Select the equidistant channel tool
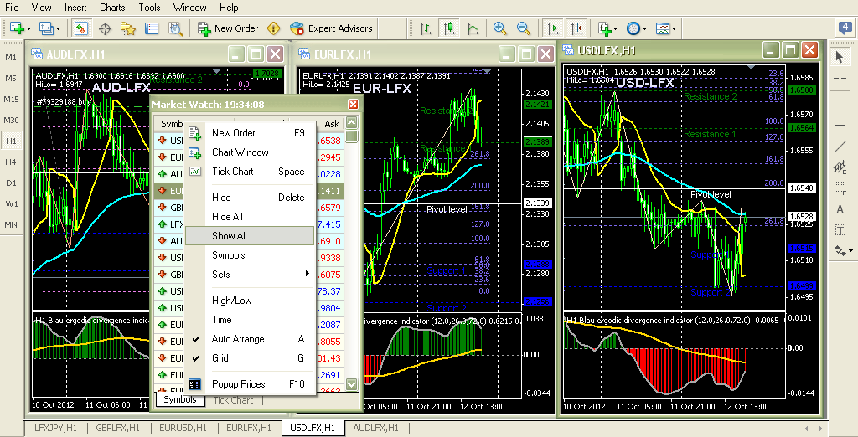The width and height of the screenshot is (858, 437). 840,167
